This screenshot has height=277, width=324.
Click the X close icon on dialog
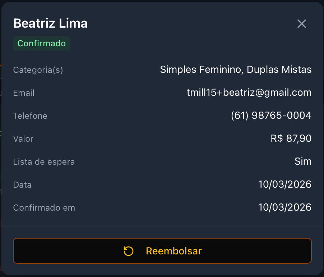[301, 24]
